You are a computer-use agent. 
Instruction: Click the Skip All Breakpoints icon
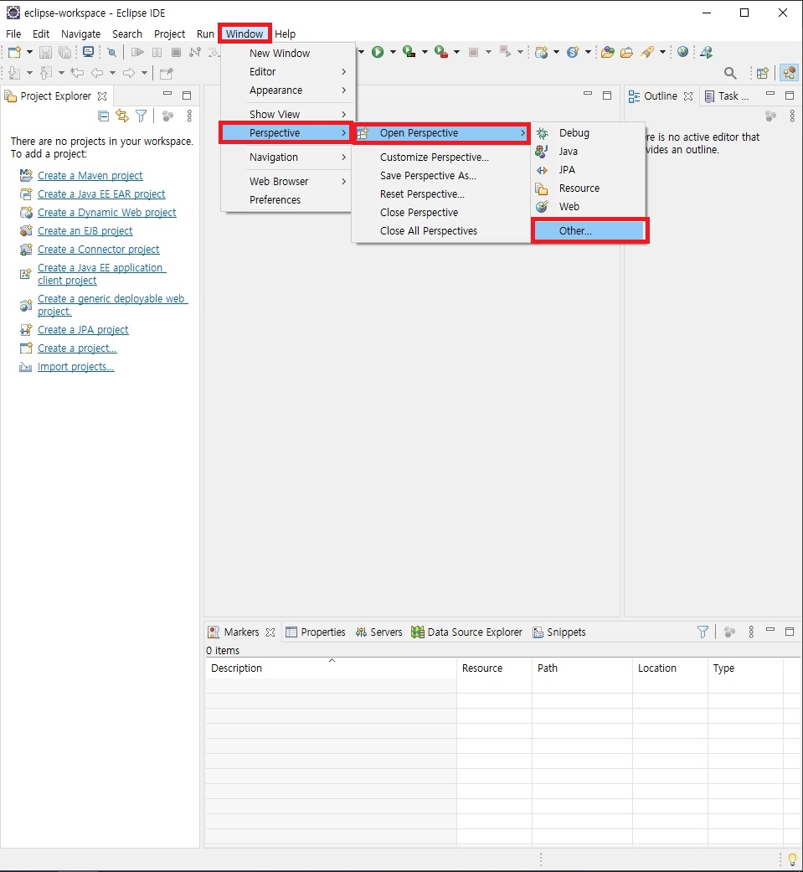111,52
